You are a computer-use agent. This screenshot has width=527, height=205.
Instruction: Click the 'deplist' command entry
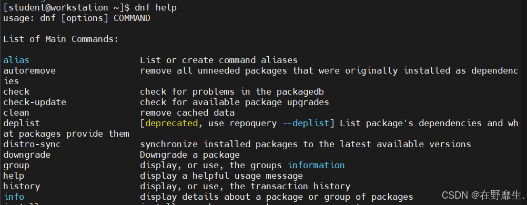coord(22,123)
